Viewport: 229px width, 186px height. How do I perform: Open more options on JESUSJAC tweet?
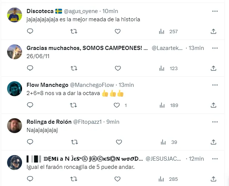tap(214, 158)
